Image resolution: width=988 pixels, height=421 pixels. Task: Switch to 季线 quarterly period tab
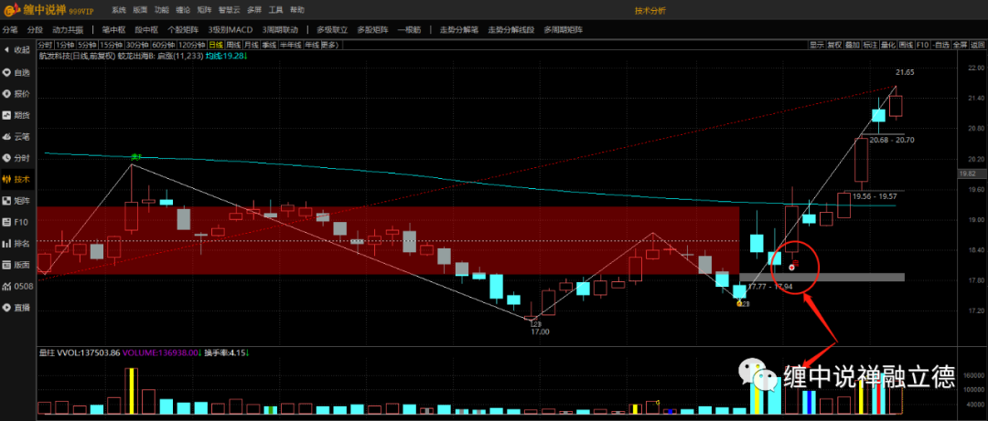269,45
